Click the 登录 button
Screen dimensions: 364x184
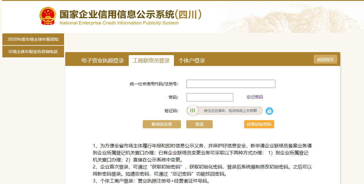click(199, 124)
